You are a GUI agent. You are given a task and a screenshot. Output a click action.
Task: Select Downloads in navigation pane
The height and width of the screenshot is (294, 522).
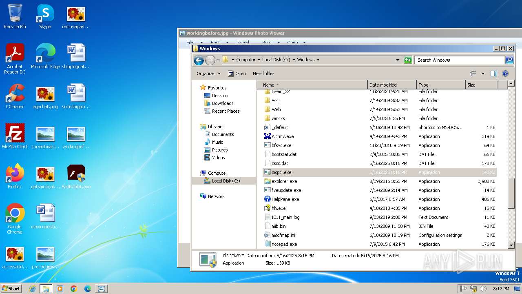click(x=223, y=103)
